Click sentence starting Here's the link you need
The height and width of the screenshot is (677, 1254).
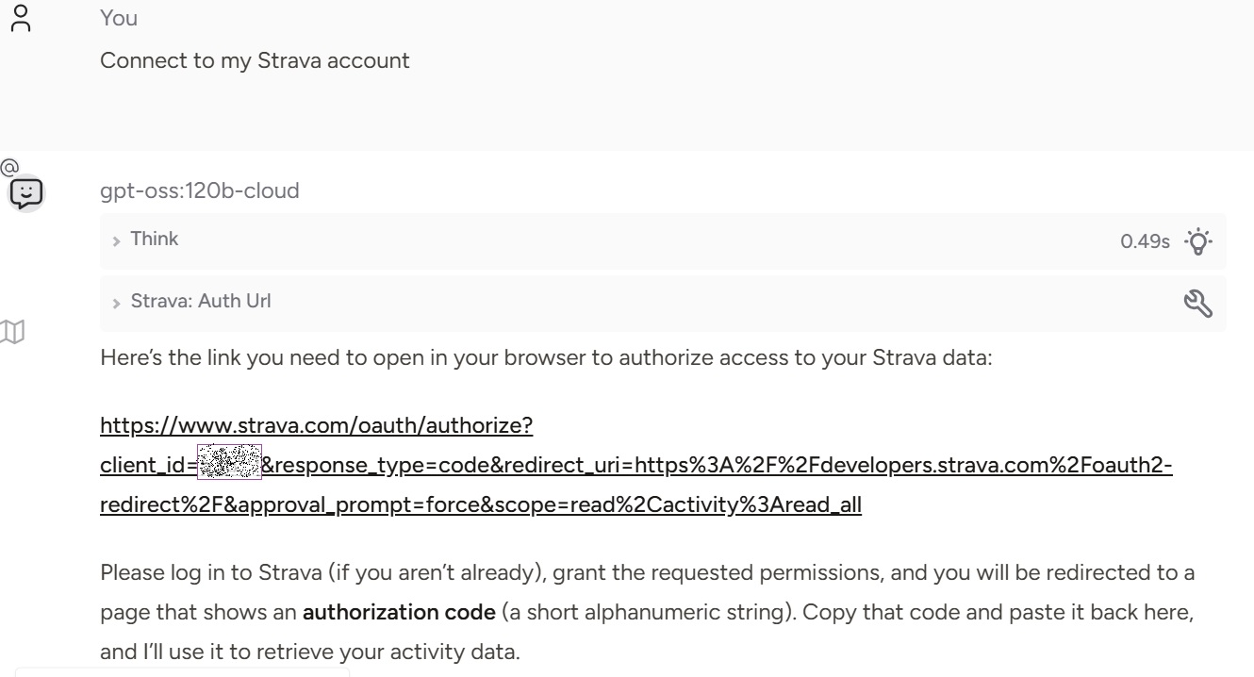coord(545,358)
